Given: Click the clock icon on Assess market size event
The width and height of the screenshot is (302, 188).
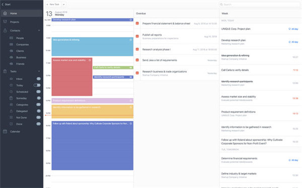Looking at the screenshot, I should pos(90,60).
